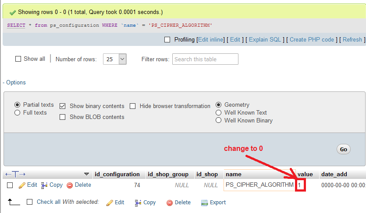Image resolution: width=366 pixels, height=213 pixels.
Task: Uncheck Show binary contents
Action: 62,106
